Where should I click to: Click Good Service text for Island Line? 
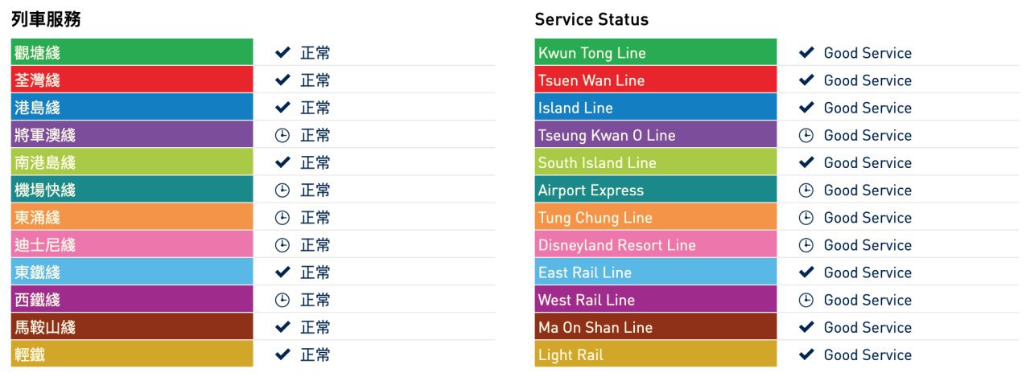867,108
